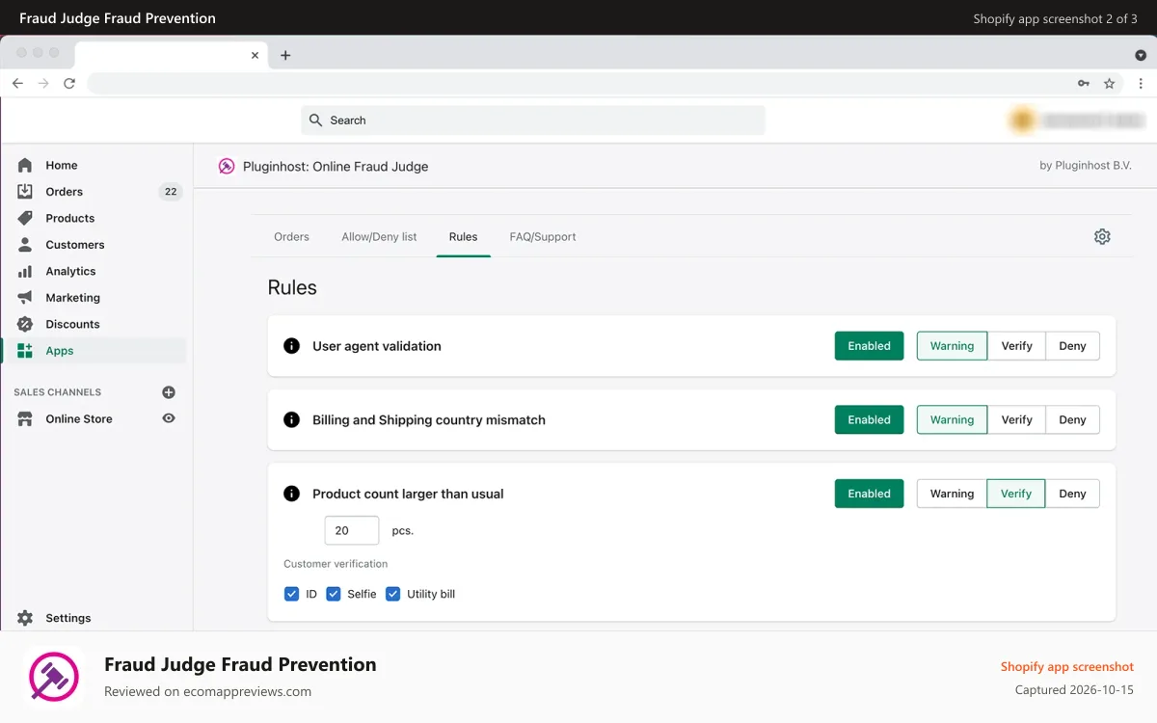Expand the browser tab search dropdown arrow
The height and width of the screenshot is (723, 1157).
1141,55
